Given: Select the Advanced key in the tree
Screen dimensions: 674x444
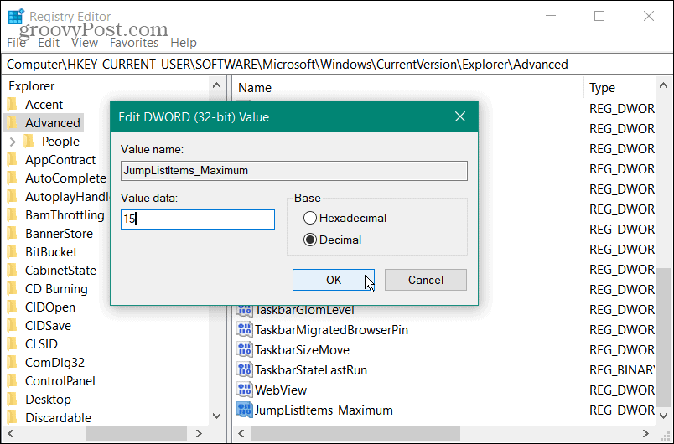Looking at the screenshot, I should [52, 123].
